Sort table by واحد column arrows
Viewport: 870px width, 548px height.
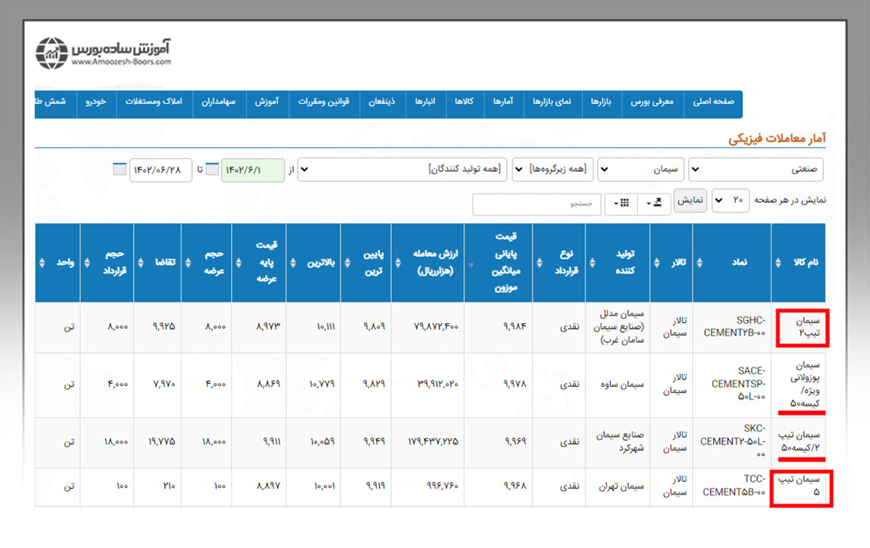point(42,263)
